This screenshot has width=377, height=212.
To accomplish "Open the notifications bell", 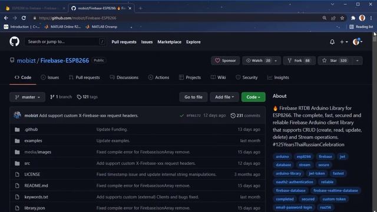I will (332, 42).
